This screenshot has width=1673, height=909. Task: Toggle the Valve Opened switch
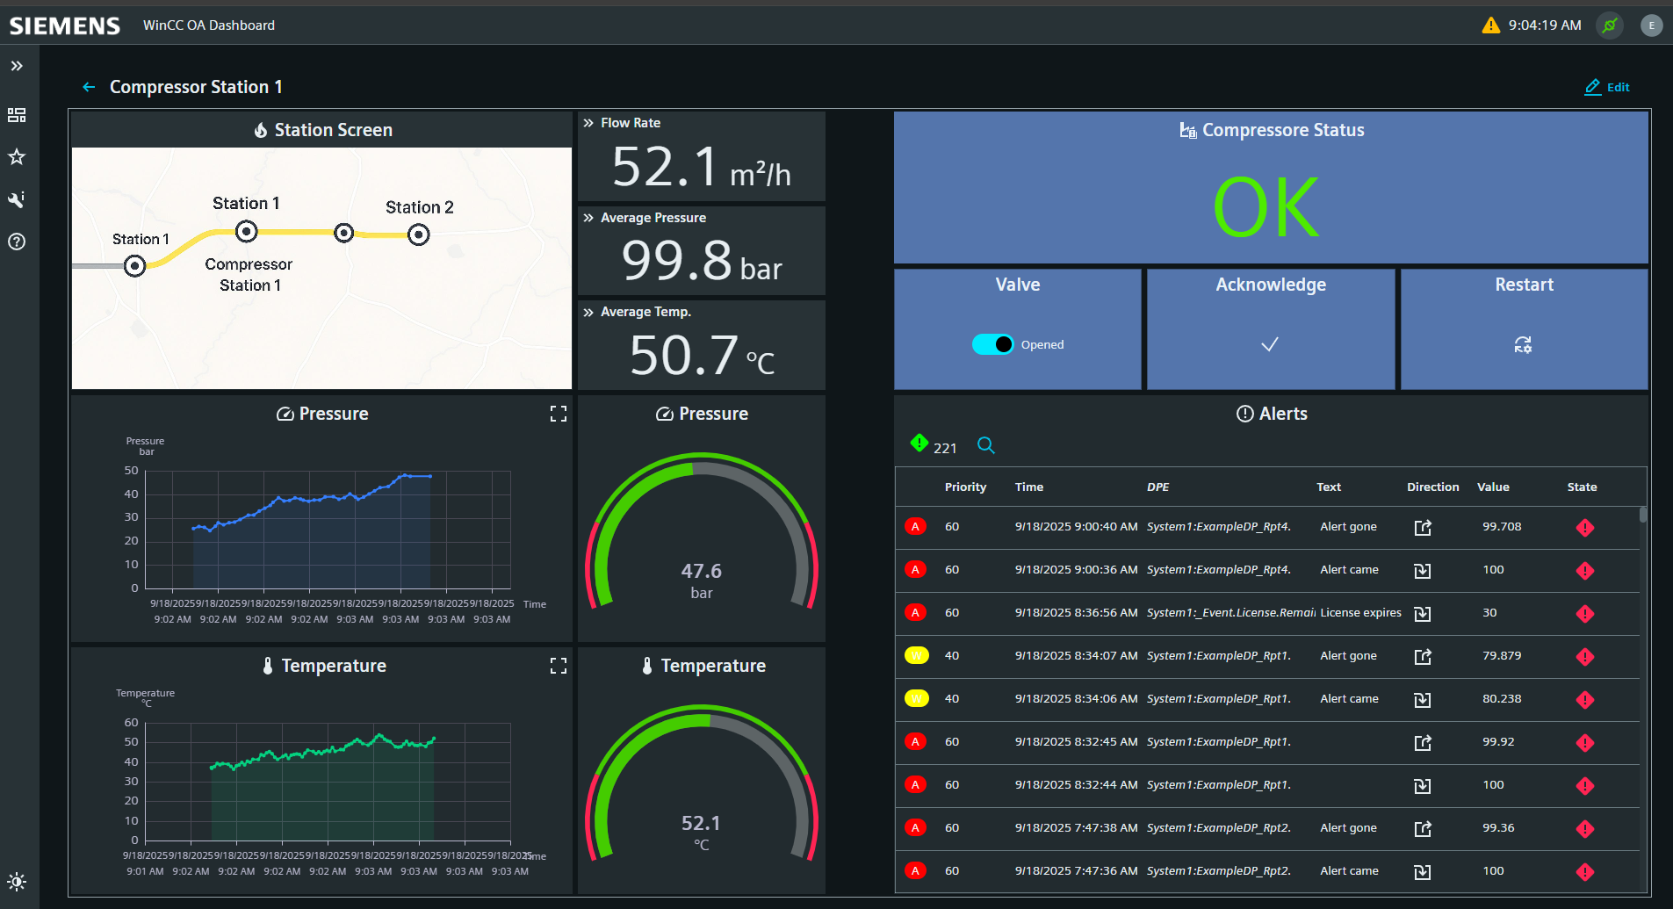992,344
